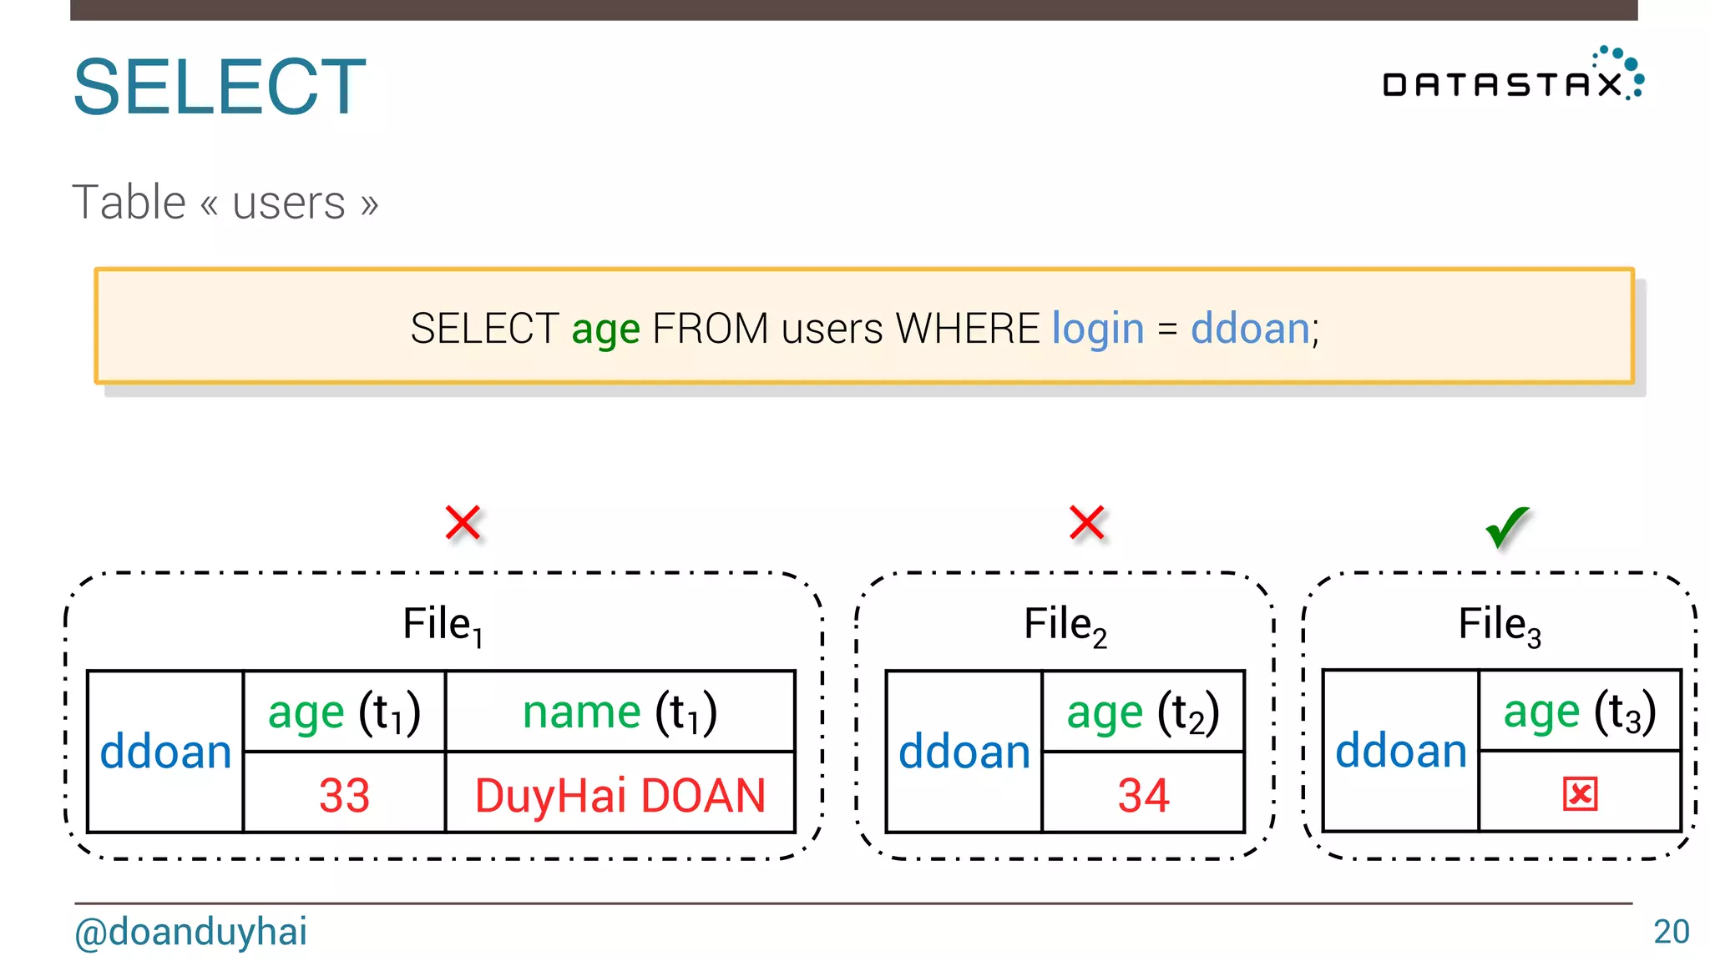
Task: Click the @doanduyhai handle
Action: (x=191, y=932)
